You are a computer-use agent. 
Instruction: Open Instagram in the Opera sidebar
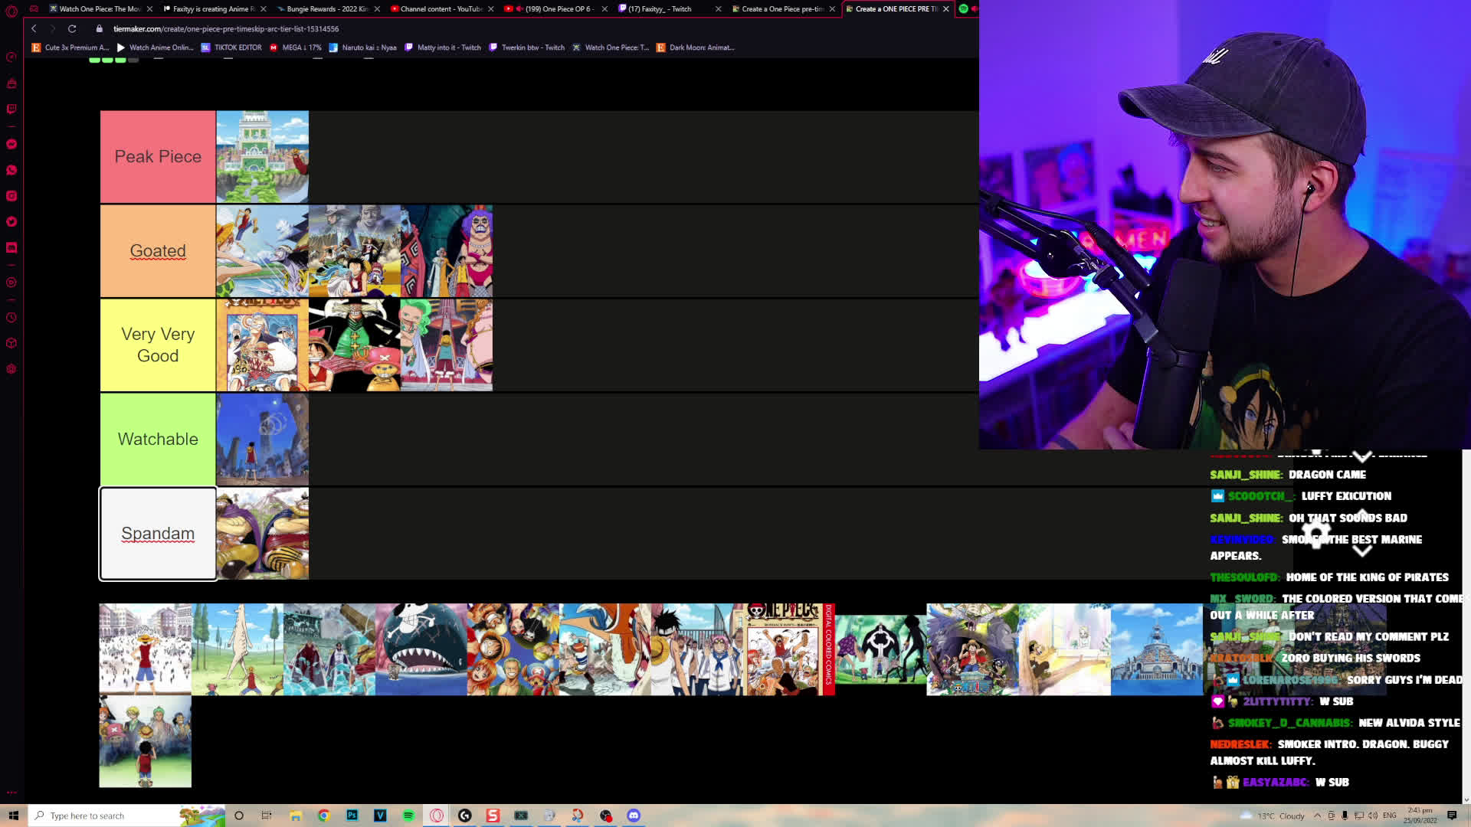click(x=11, y=195)
